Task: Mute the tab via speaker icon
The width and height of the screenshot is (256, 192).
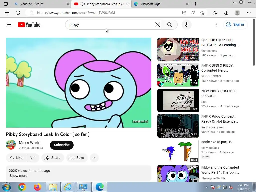Action: point(83,4)
